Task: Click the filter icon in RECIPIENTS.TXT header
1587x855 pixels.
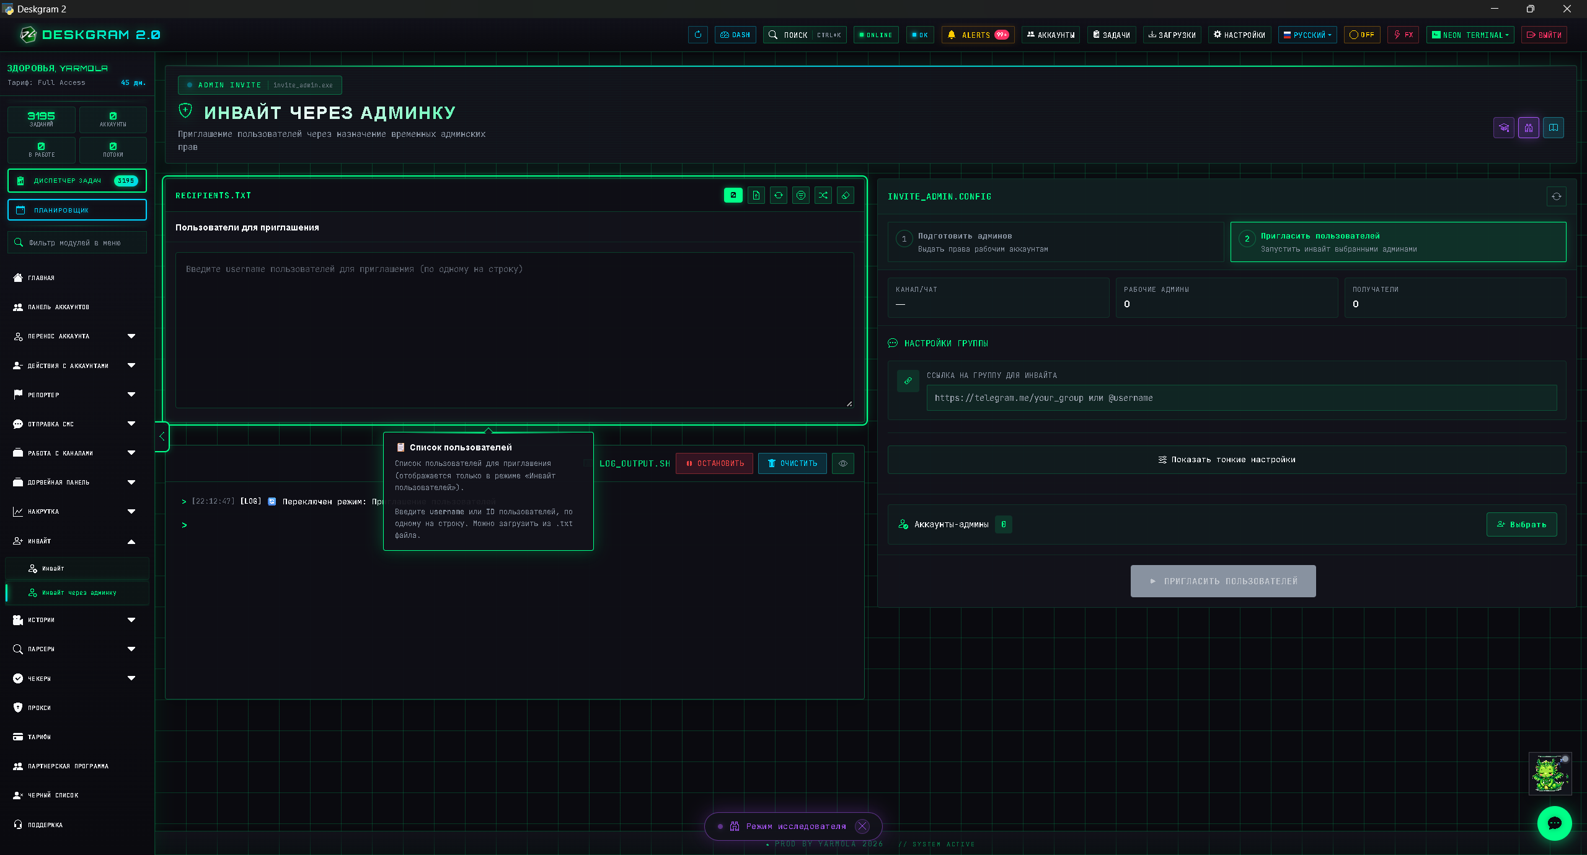Action: click(800, 195)
